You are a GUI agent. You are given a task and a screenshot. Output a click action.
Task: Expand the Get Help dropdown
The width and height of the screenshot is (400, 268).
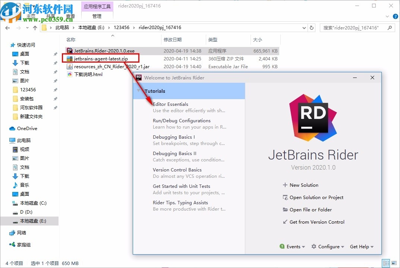point(361,246)
